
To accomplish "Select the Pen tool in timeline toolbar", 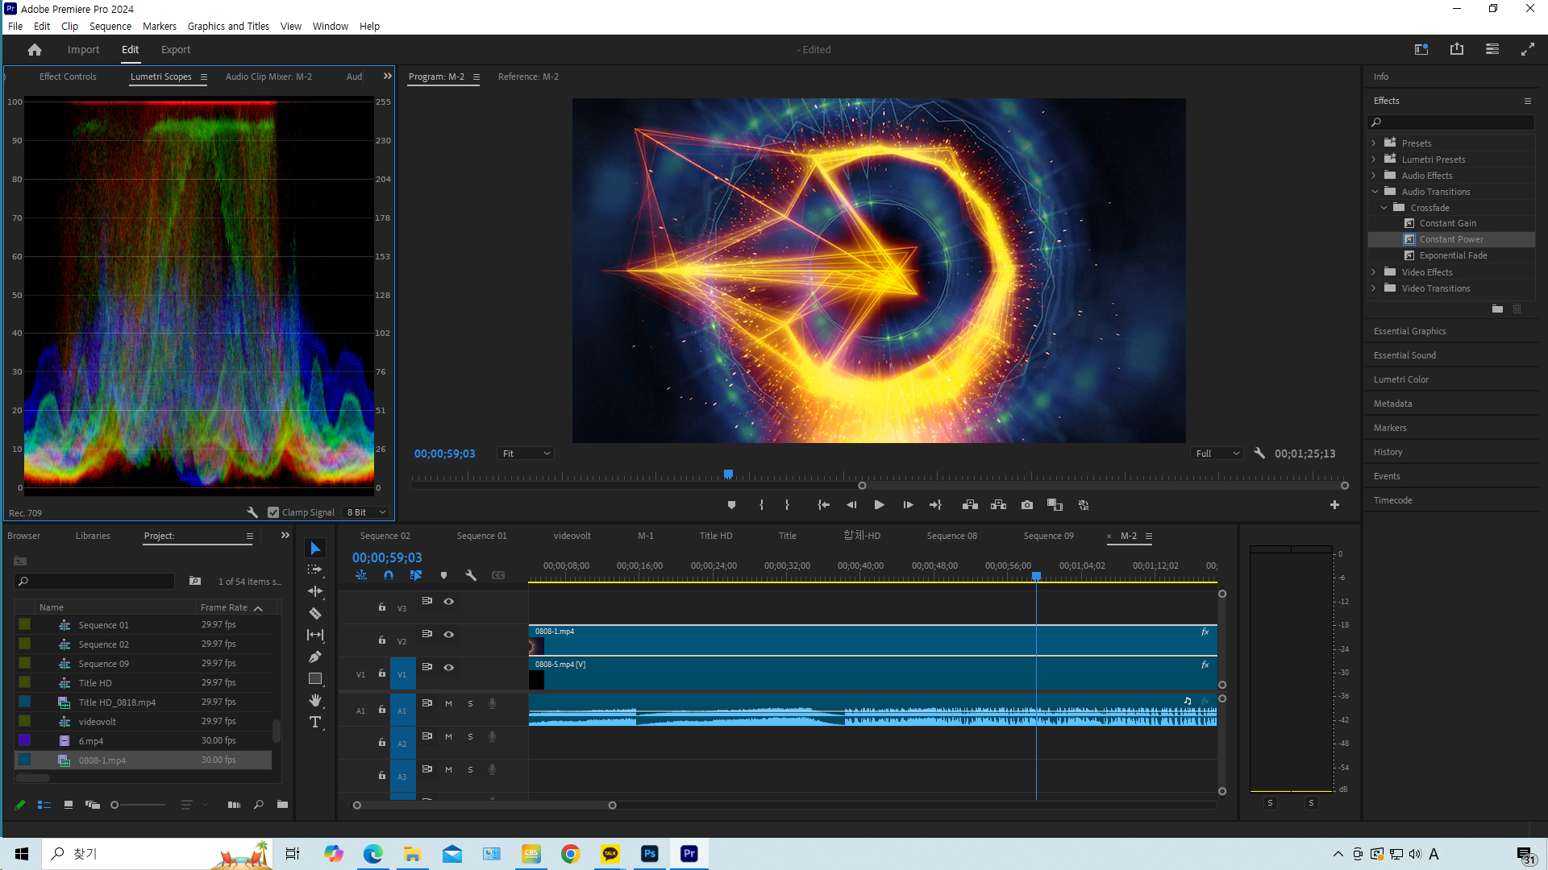I will pos(315,657).
